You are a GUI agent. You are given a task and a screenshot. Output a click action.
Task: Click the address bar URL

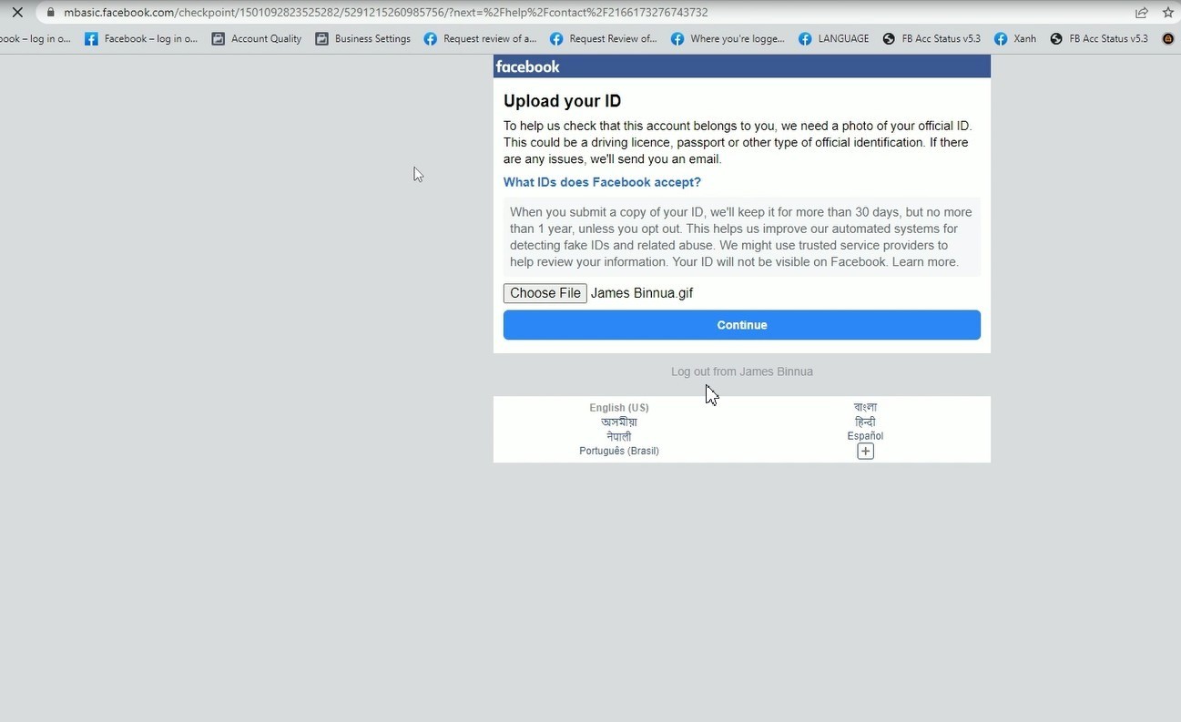(385, 13)
